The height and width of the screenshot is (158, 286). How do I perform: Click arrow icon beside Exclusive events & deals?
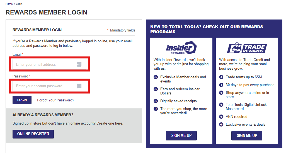coord(221,125)
